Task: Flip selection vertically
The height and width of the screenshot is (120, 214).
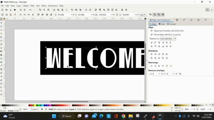Action: pos(33,15)
